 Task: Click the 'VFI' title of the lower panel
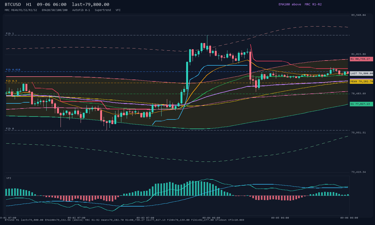coord(9,178)
